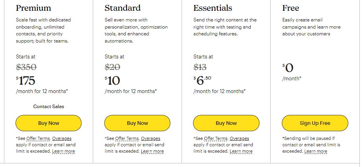Click the Overages link under Standard
363x167 pixels.
[150, 139]
